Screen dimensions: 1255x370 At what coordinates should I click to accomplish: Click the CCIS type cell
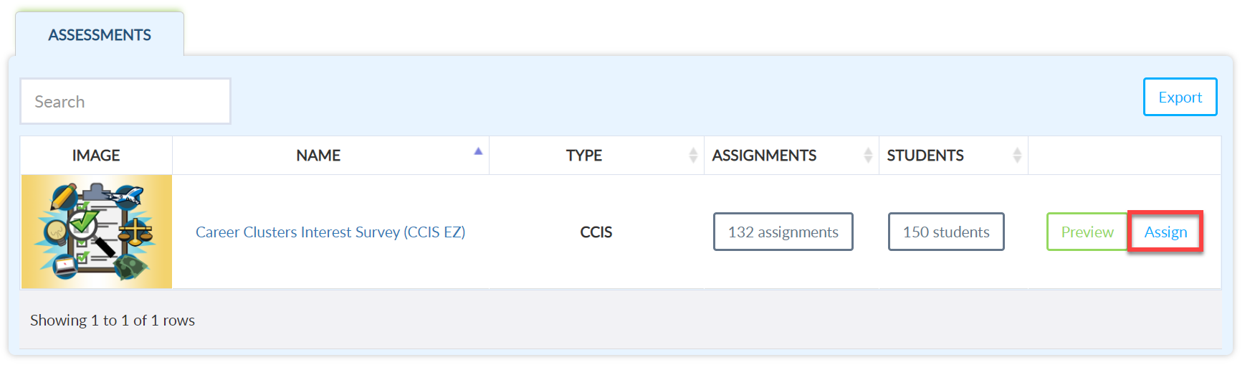click(596, 232)
